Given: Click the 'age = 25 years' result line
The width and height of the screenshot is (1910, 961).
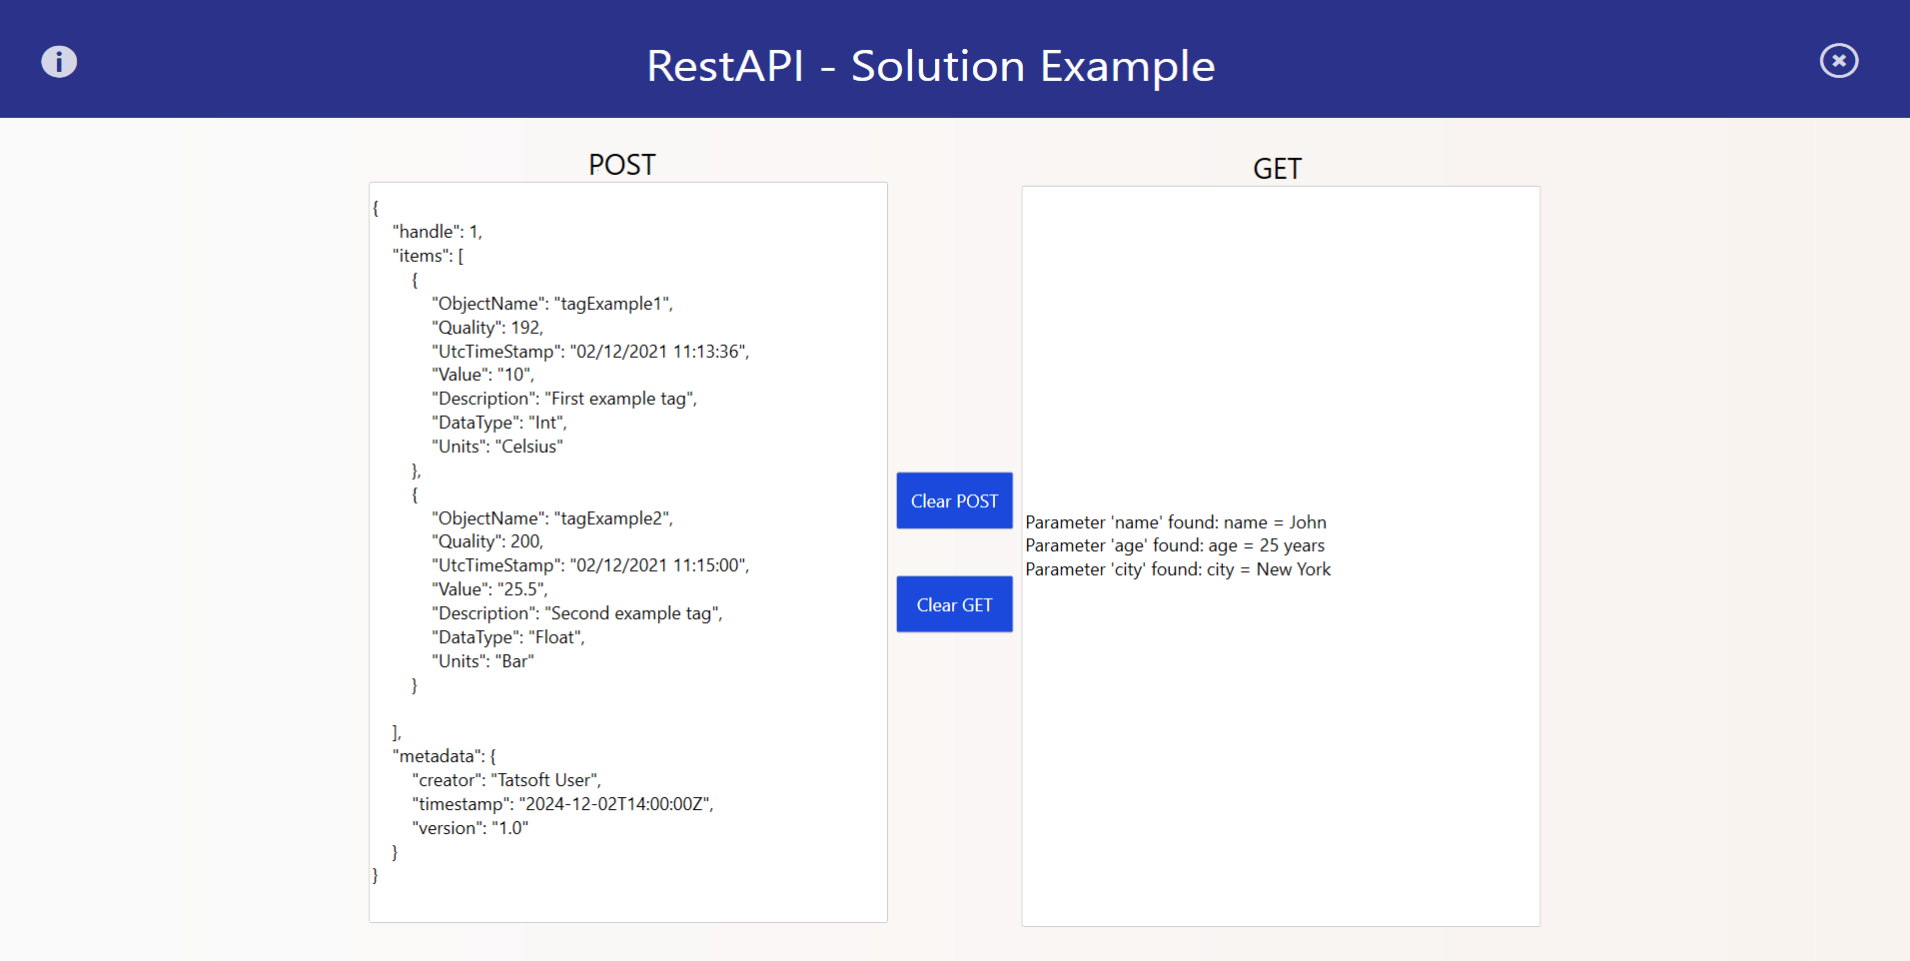Looking at the screenshot, I should tap(1175, 545).
